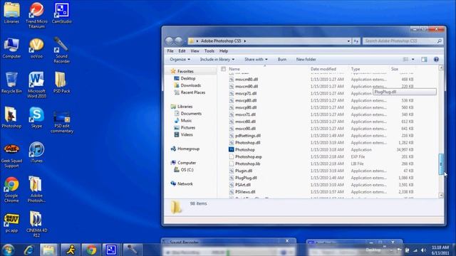456x256 pixels.
Task: Select the PSD edit commentary icon
Action: 62,122
